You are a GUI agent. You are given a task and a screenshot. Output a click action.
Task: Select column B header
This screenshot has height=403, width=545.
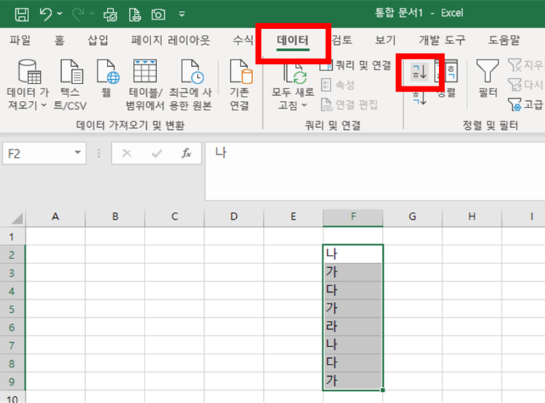point(115,217)
